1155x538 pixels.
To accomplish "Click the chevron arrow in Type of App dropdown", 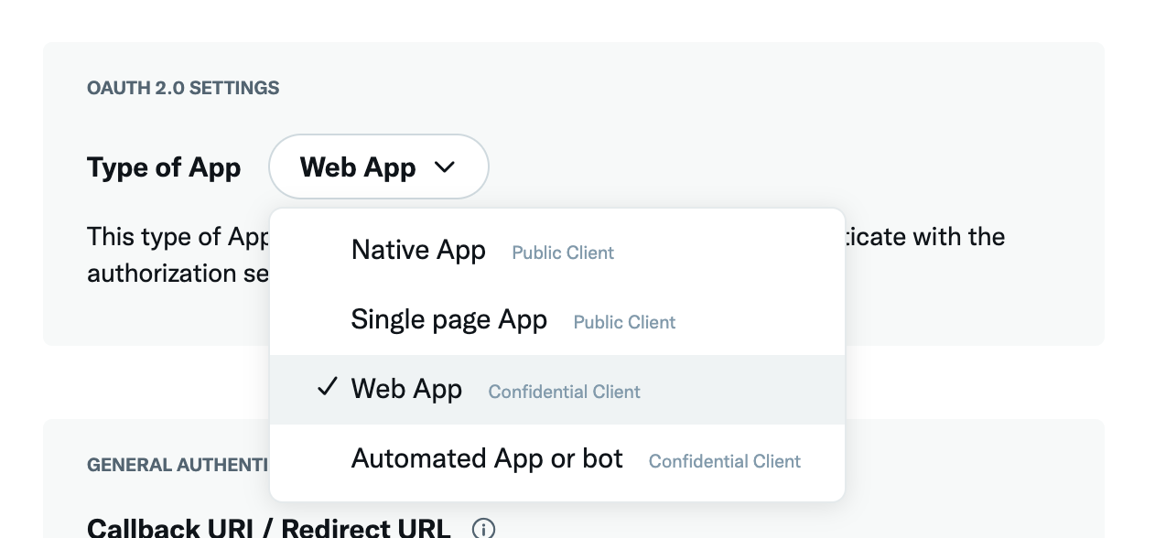I will pos(445,167).
